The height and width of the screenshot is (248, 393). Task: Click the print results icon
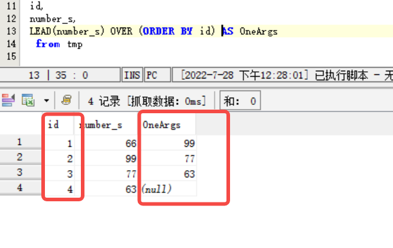(x=66, y=100)
